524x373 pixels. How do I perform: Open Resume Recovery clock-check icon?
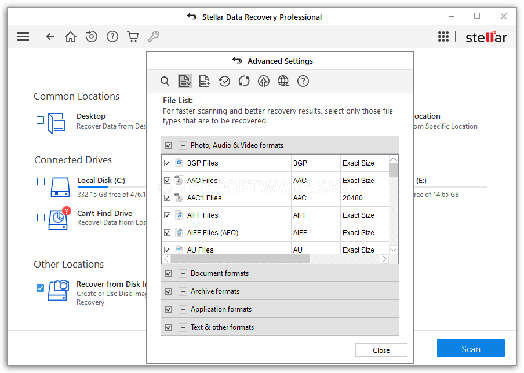click(224, 81)
